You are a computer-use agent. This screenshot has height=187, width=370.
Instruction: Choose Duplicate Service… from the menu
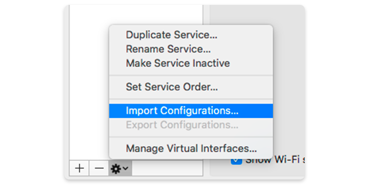(x=171, y=35)
